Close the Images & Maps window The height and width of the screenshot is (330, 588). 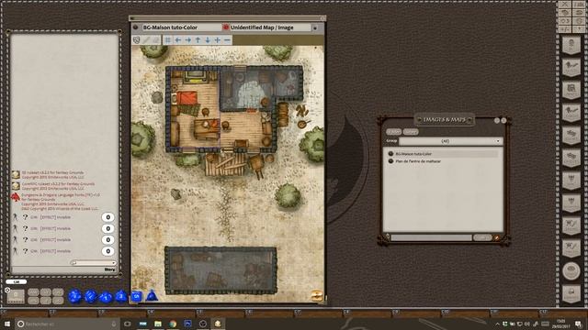click(503, 120)
